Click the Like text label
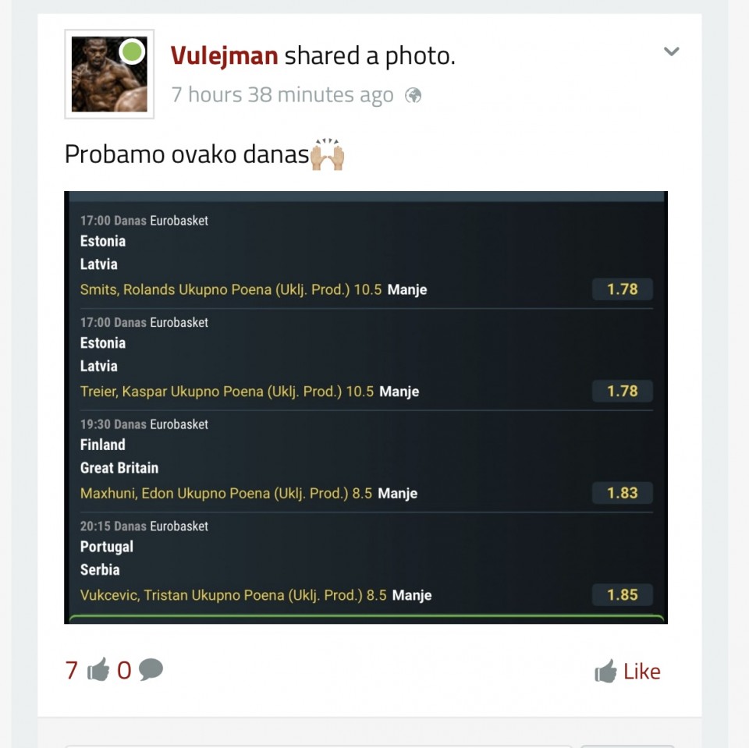The image size is (749, 748). click(x=642, y=672)
